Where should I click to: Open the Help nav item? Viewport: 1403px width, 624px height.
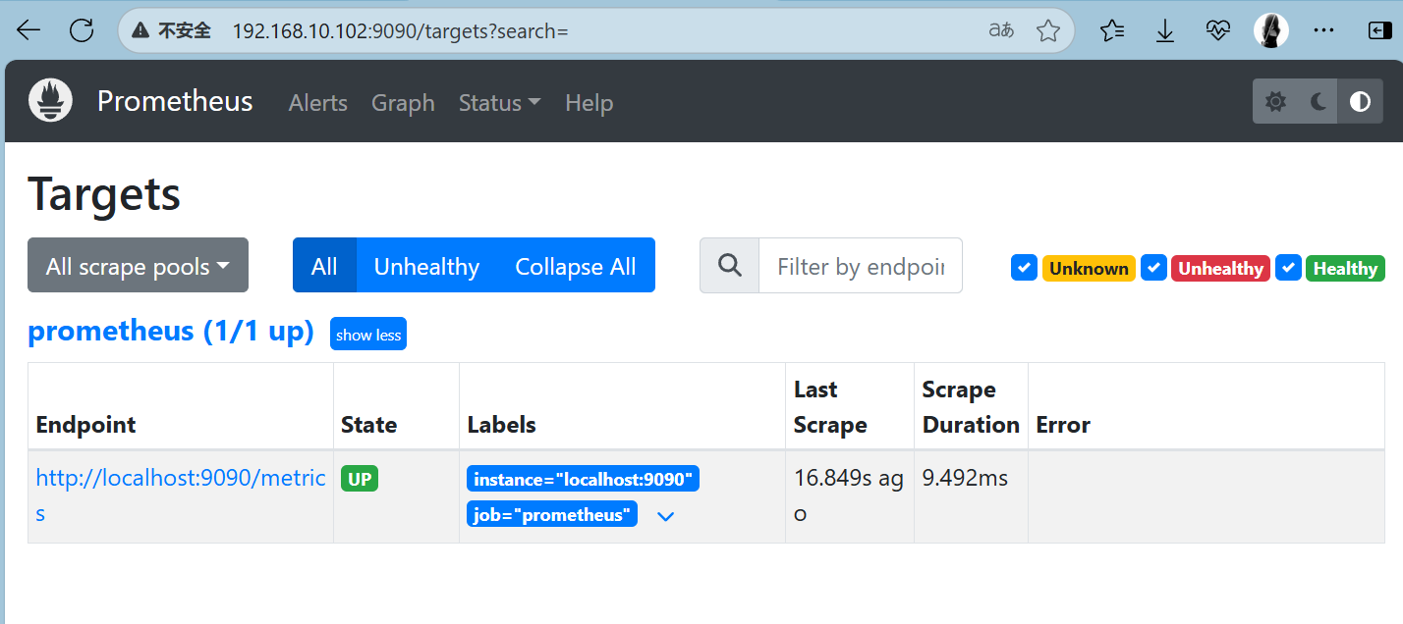(x=589, y=102)
